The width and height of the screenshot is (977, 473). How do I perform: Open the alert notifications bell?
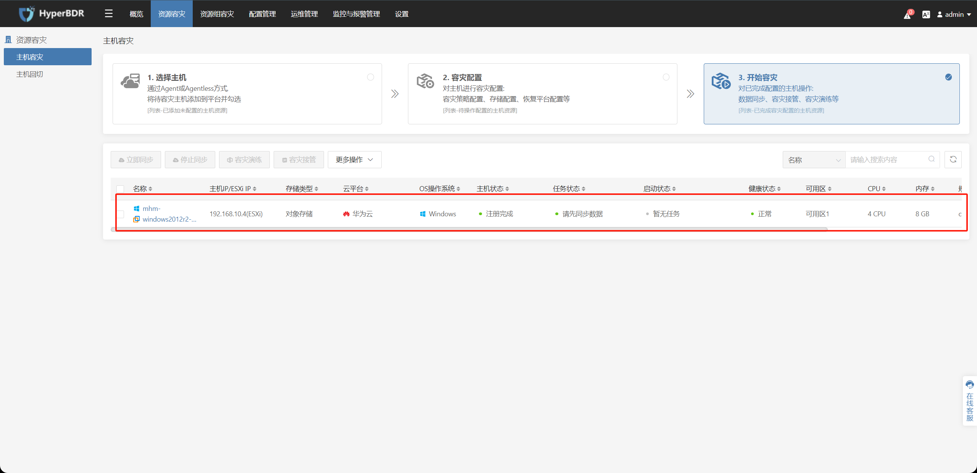click(908, 14)
